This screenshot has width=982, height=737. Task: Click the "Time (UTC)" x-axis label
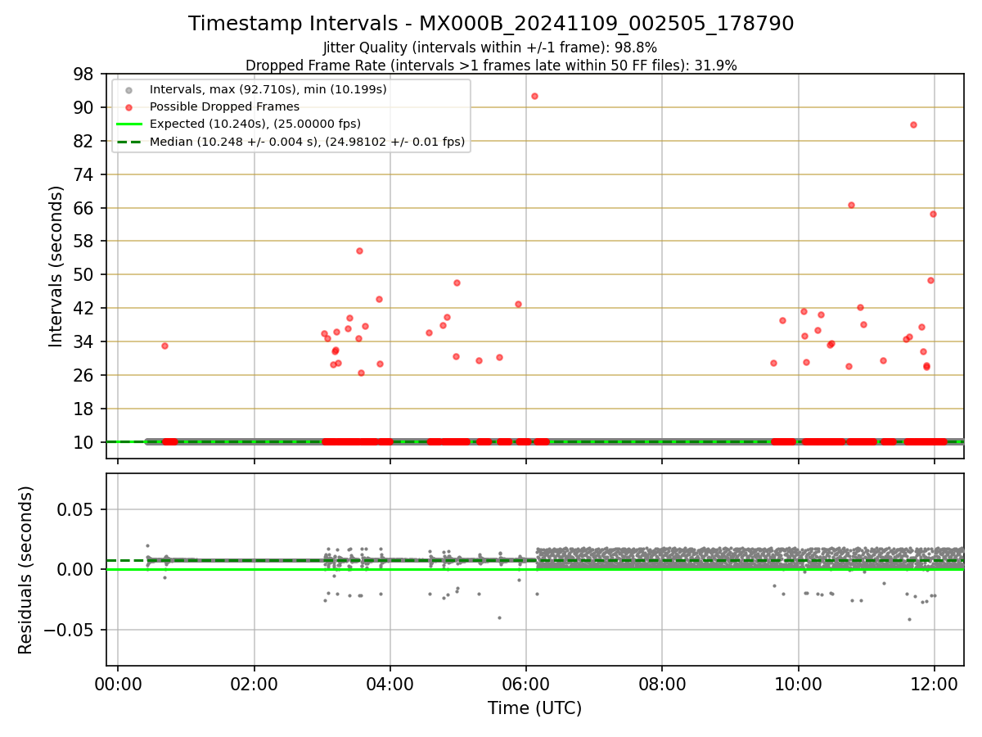(x=535, y=708)
